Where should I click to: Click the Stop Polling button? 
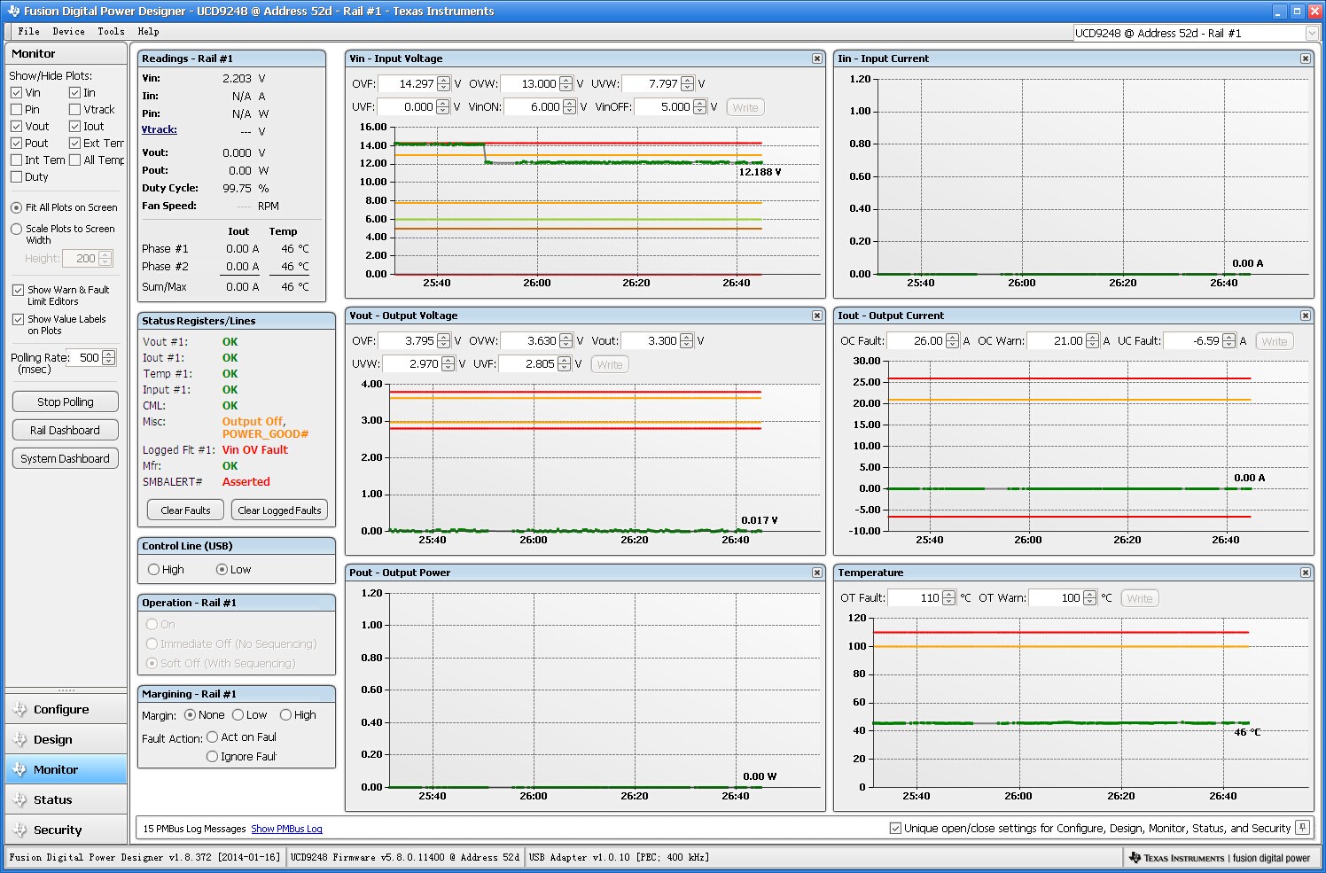point(66,401)
